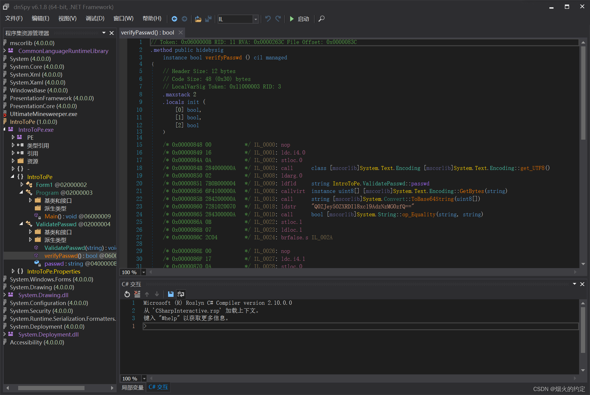Clear the C# interactive screen
Screen dimensions: 590x395
pyautogui.click(x=137, y=294)
